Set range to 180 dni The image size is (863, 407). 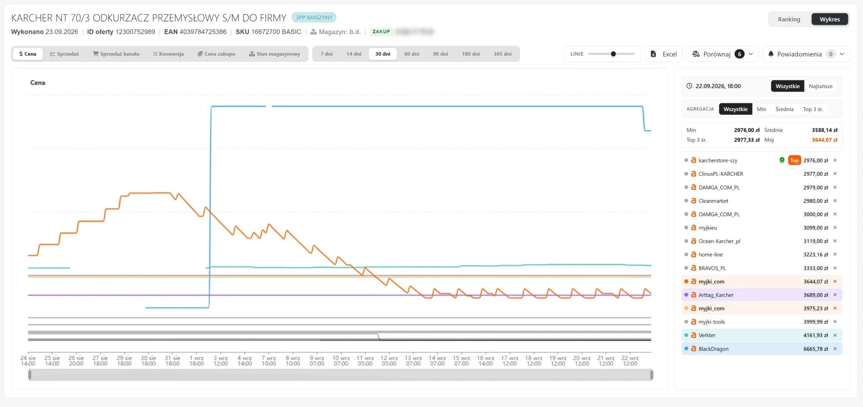471,54
